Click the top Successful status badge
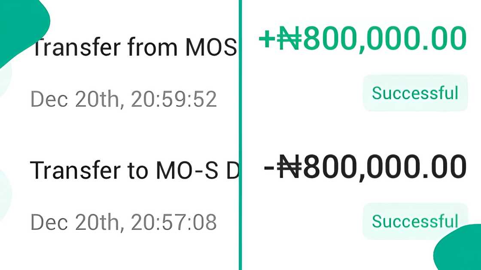 point(415,93)
